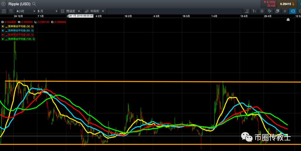Activate the crosshair cursor tool
This screenshot has width=301, height=151.
tap(285, 11)
